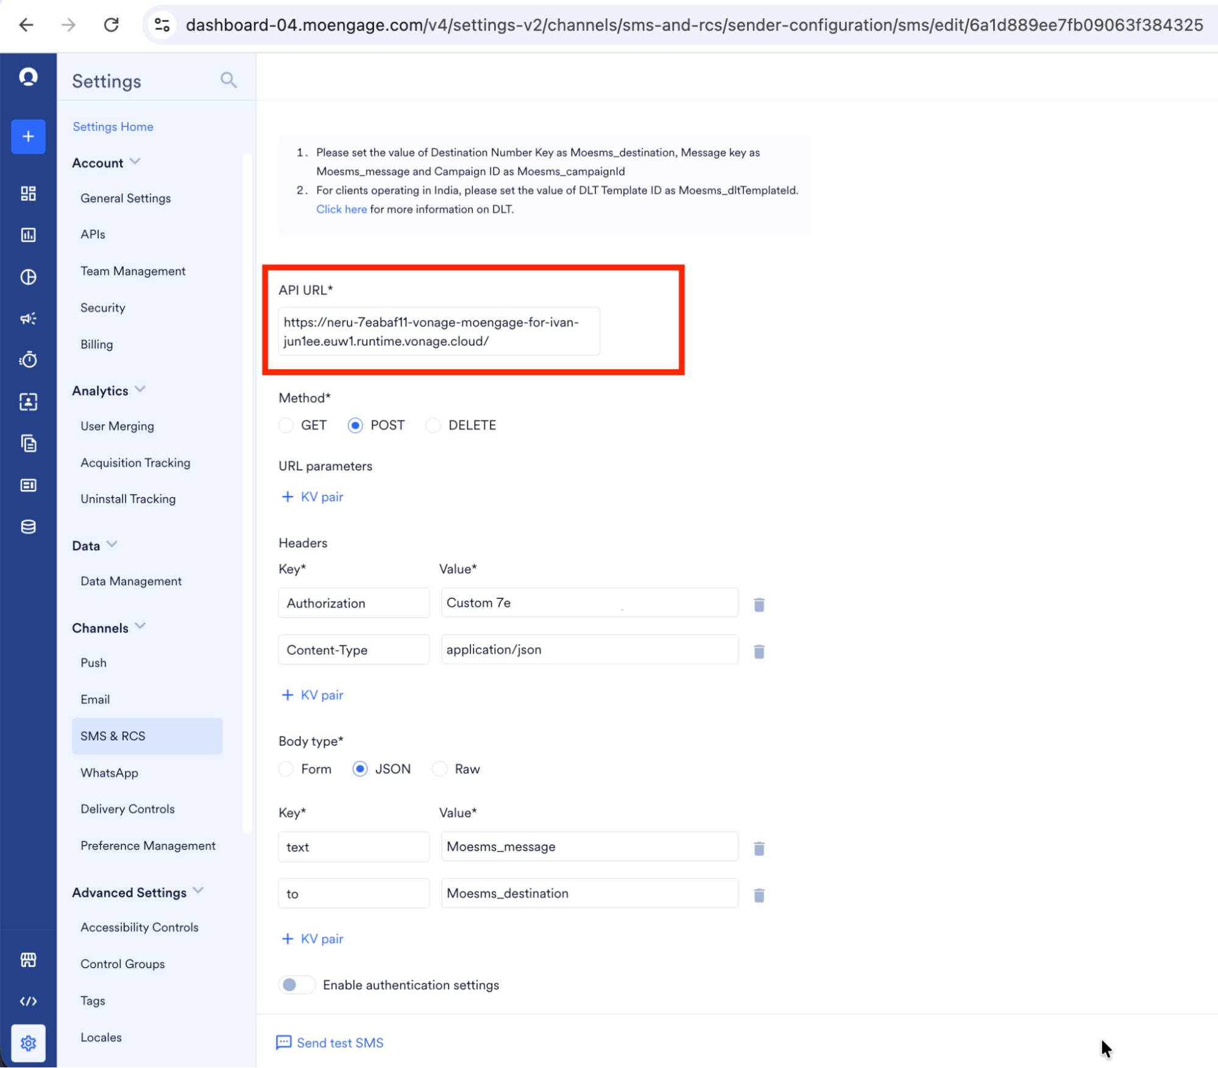Open the megaphone campaigns icon
The width and height of the screenshot is (1218, 1068).
coord(28,319)
